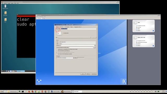Open the lowest folder icon on VM desktop
Viewport: 167px width, 94px height.
coord(5,20)
